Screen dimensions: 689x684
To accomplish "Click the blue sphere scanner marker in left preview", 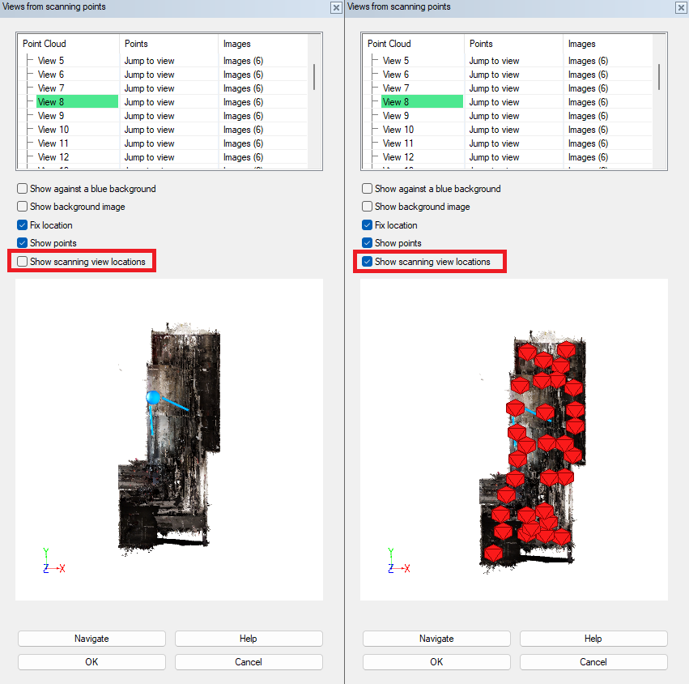I will [x=153, y=397].
